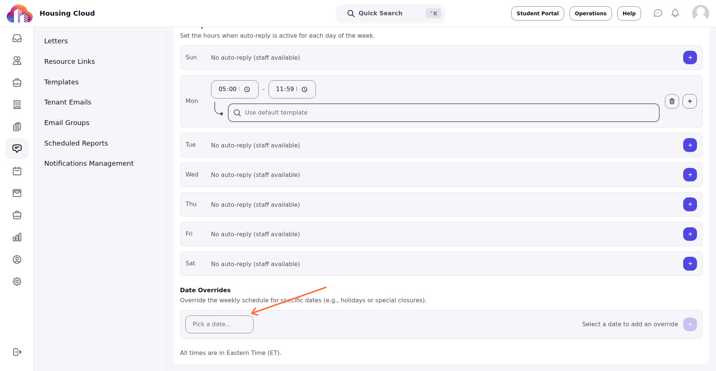This screenshot has width=716, height=371.
Task: Add a time range for Tuesday
Action: click(690, 145)
